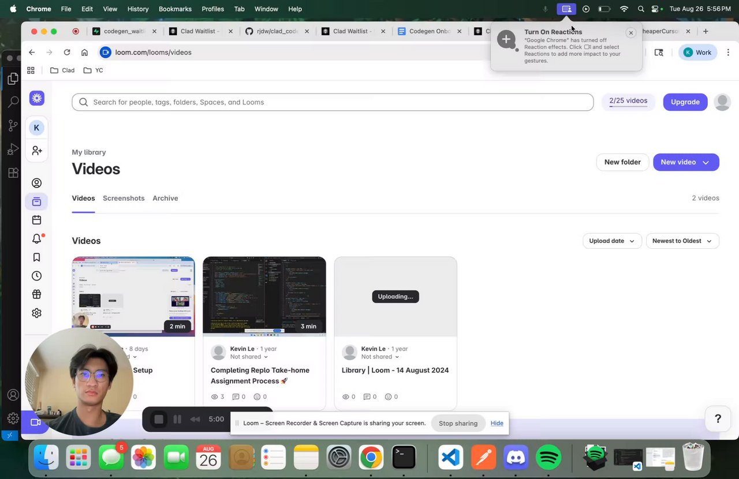Open Loom settings gear in sidebar
This screenshot has width=739, height=479.
(x=36, y=313)
